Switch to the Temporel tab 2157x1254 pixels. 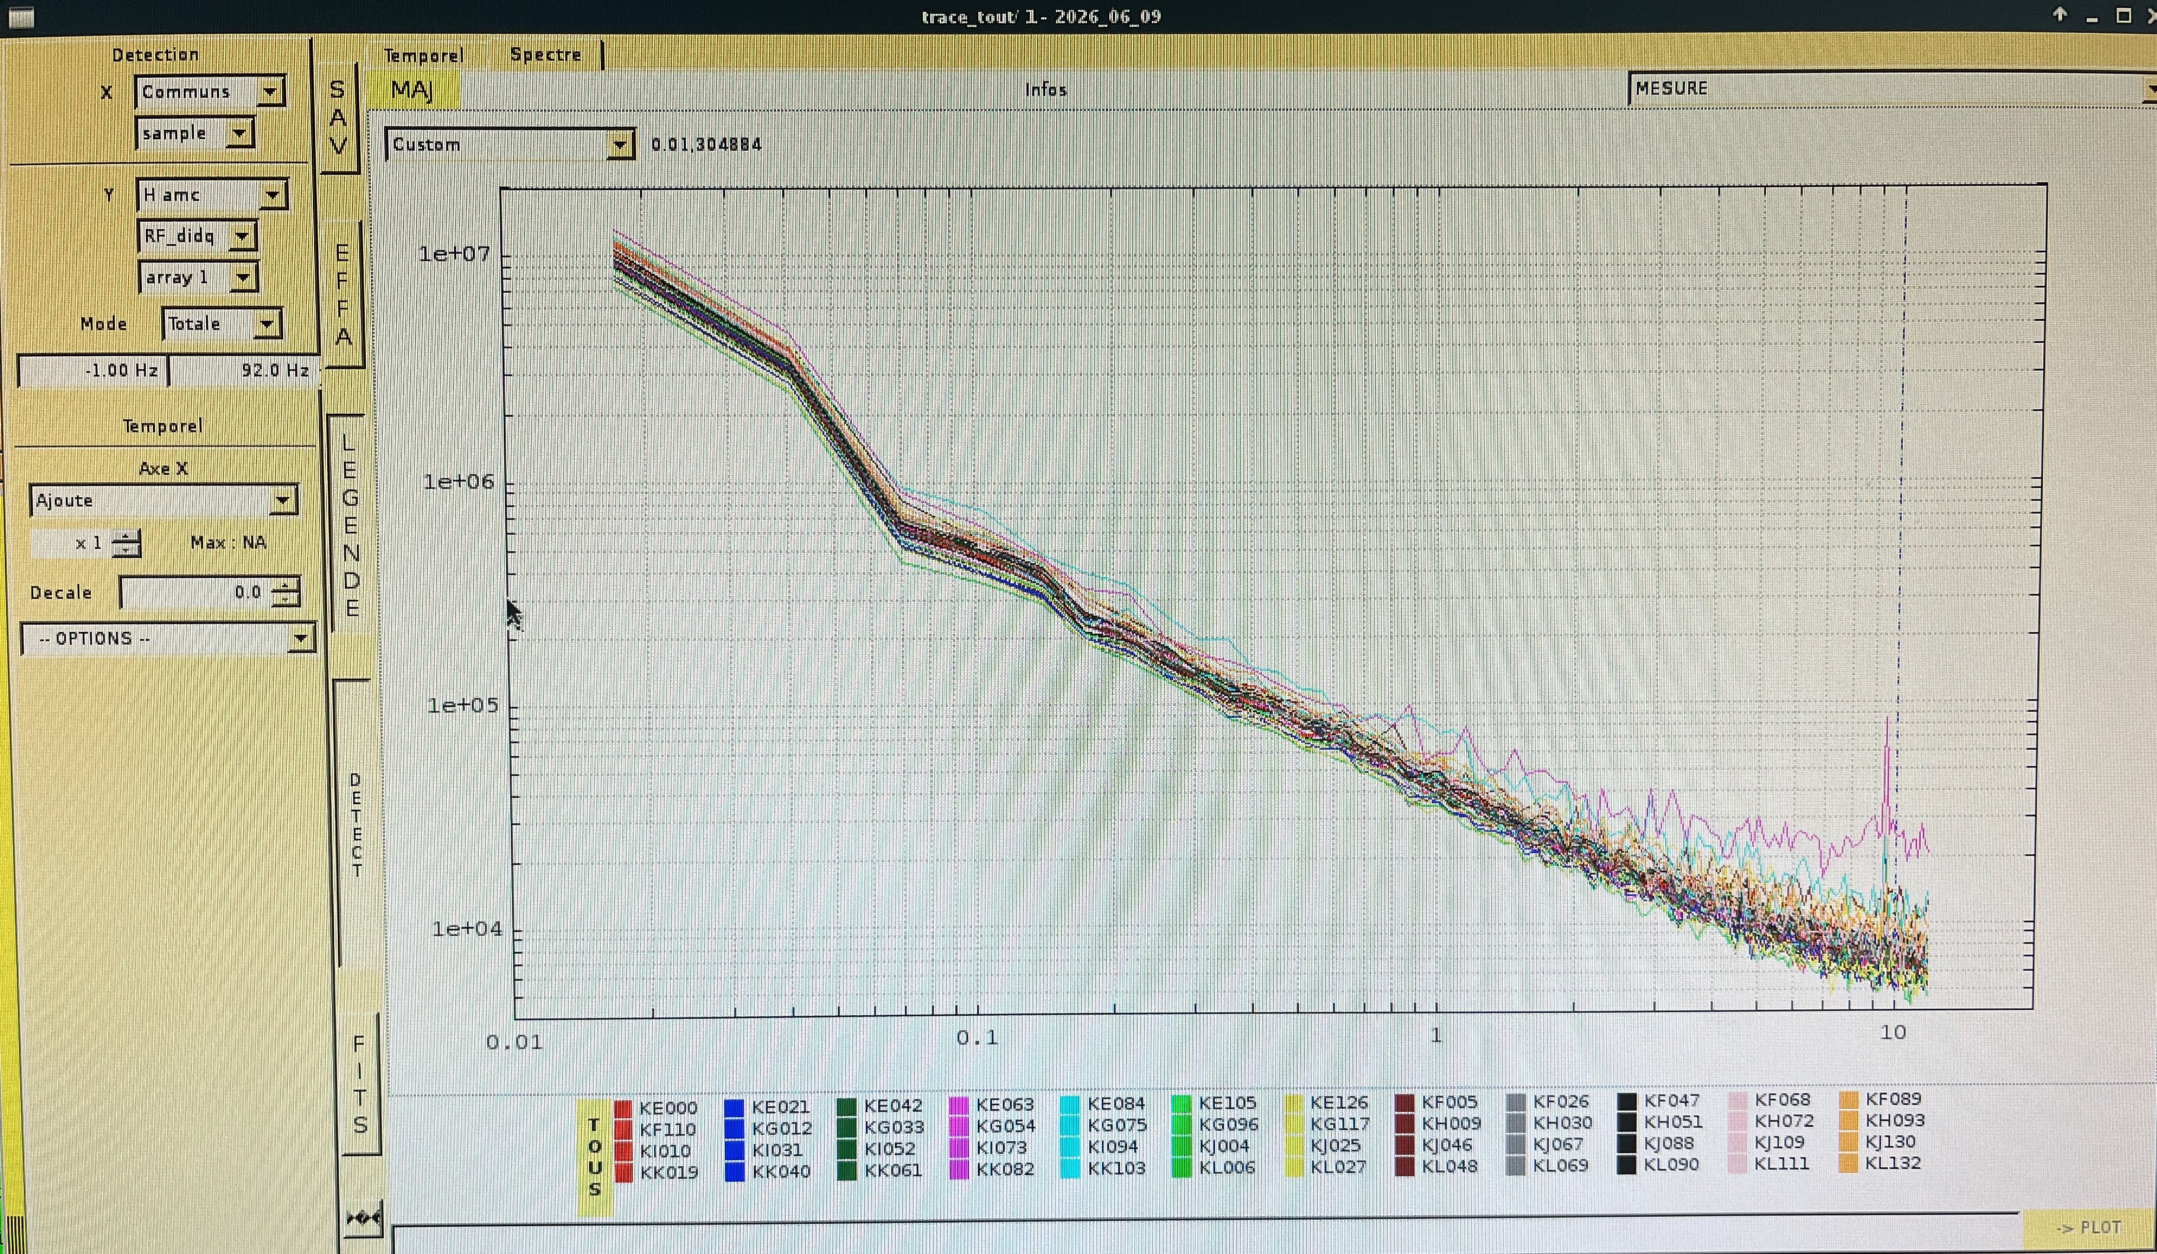(x=424, y=56)
